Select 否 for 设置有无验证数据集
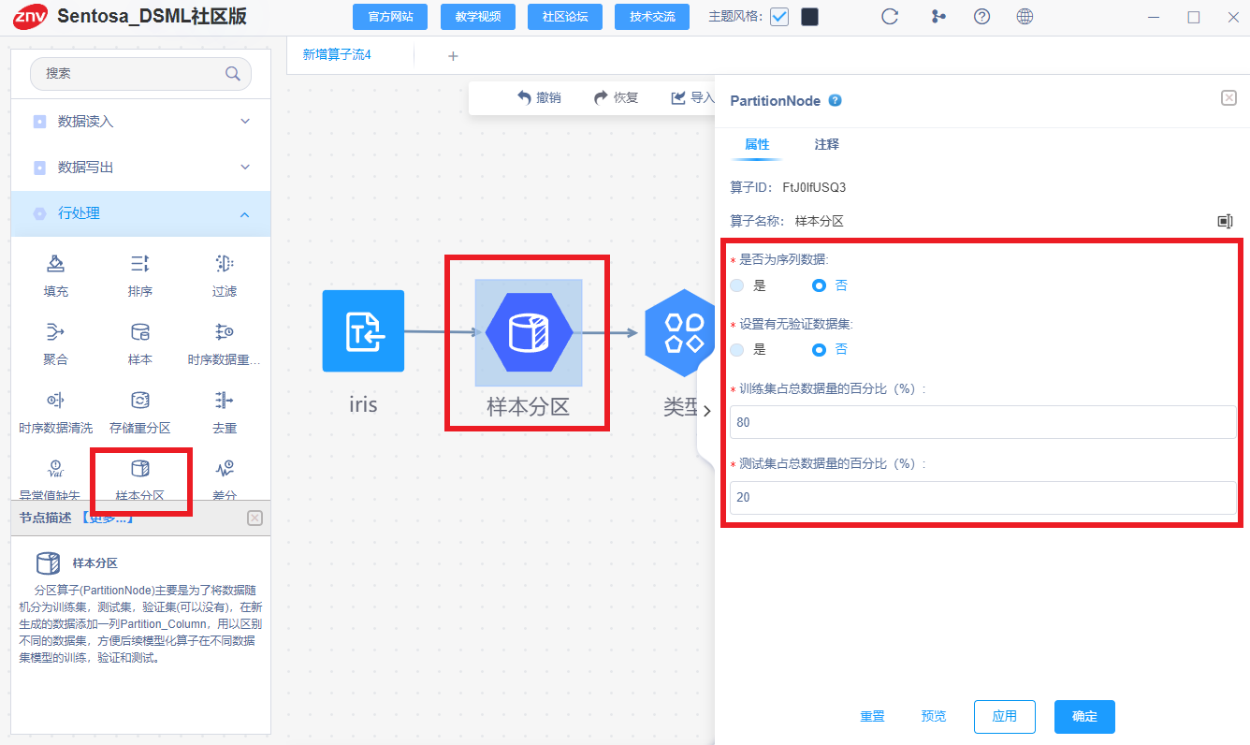The height and width of the screenshot is (745, 1250). point(820,349)
